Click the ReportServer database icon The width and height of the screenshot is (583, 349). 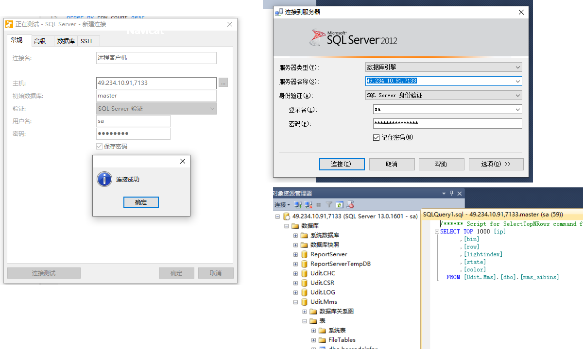pos(304,254)
